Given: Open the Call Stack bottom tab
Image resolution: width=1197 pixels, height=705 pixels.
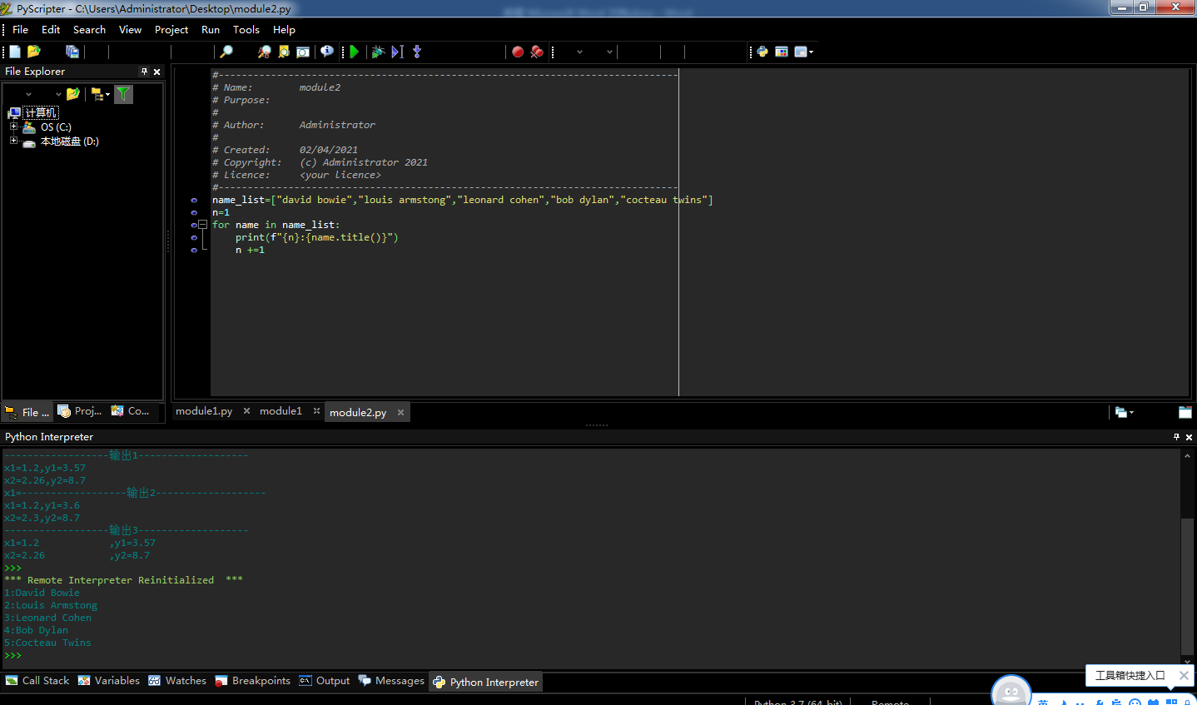Looking at the screenshot, I should point(37,681).
